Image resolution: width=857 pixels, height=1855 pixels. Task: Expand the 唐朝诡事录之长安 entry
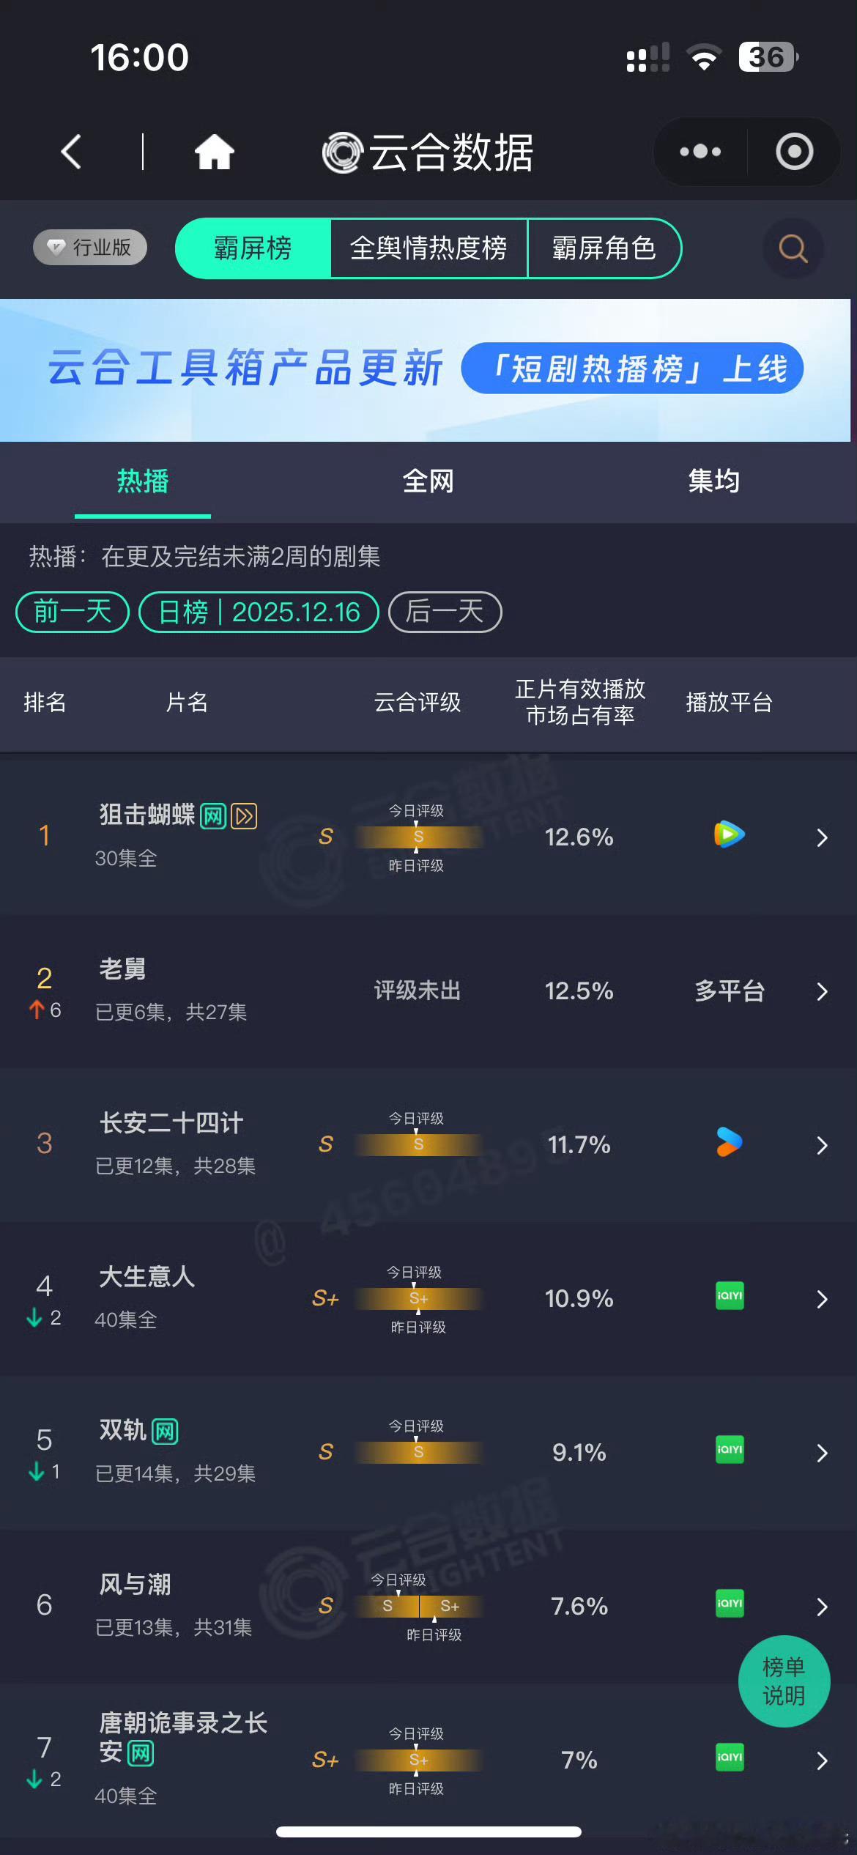(821, 1761)
